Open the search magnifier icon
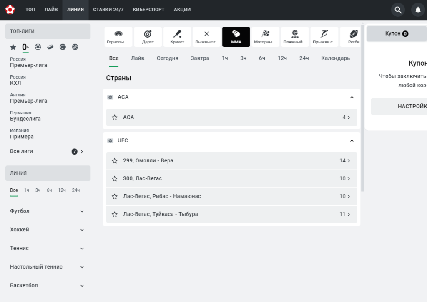Screen dimensions: 427x302 (398, 10)
